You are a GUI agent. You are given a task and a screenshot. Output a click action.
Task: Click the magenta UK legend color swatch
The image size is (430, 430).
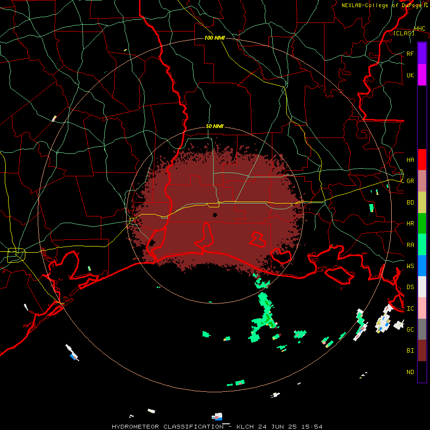pyautogui.click(x=422, y=75)
